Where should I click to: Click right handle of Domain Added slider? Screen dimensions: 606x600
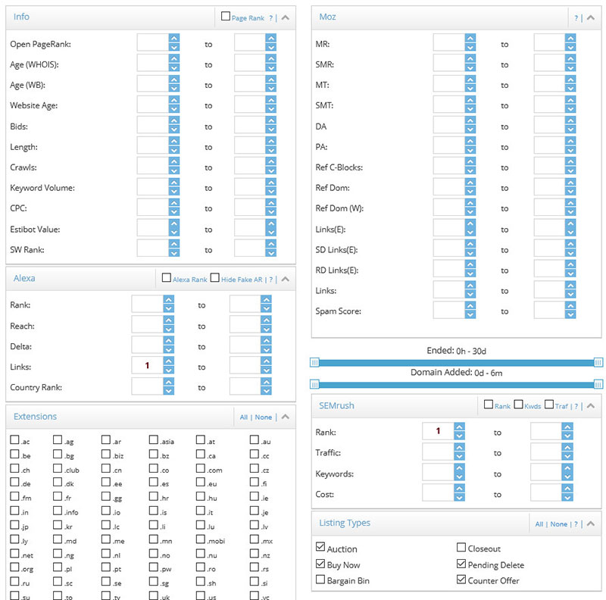598,384
